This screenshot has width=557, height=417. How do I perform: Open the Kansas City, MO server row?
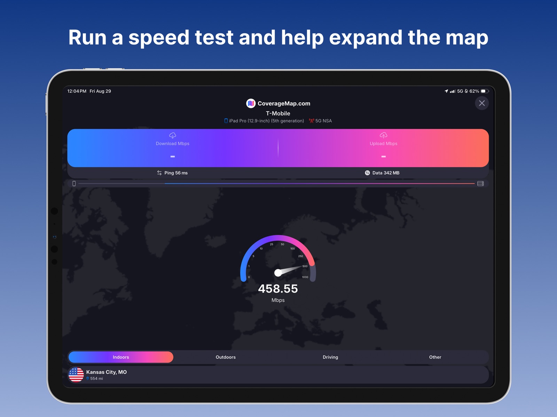[278, 375]
